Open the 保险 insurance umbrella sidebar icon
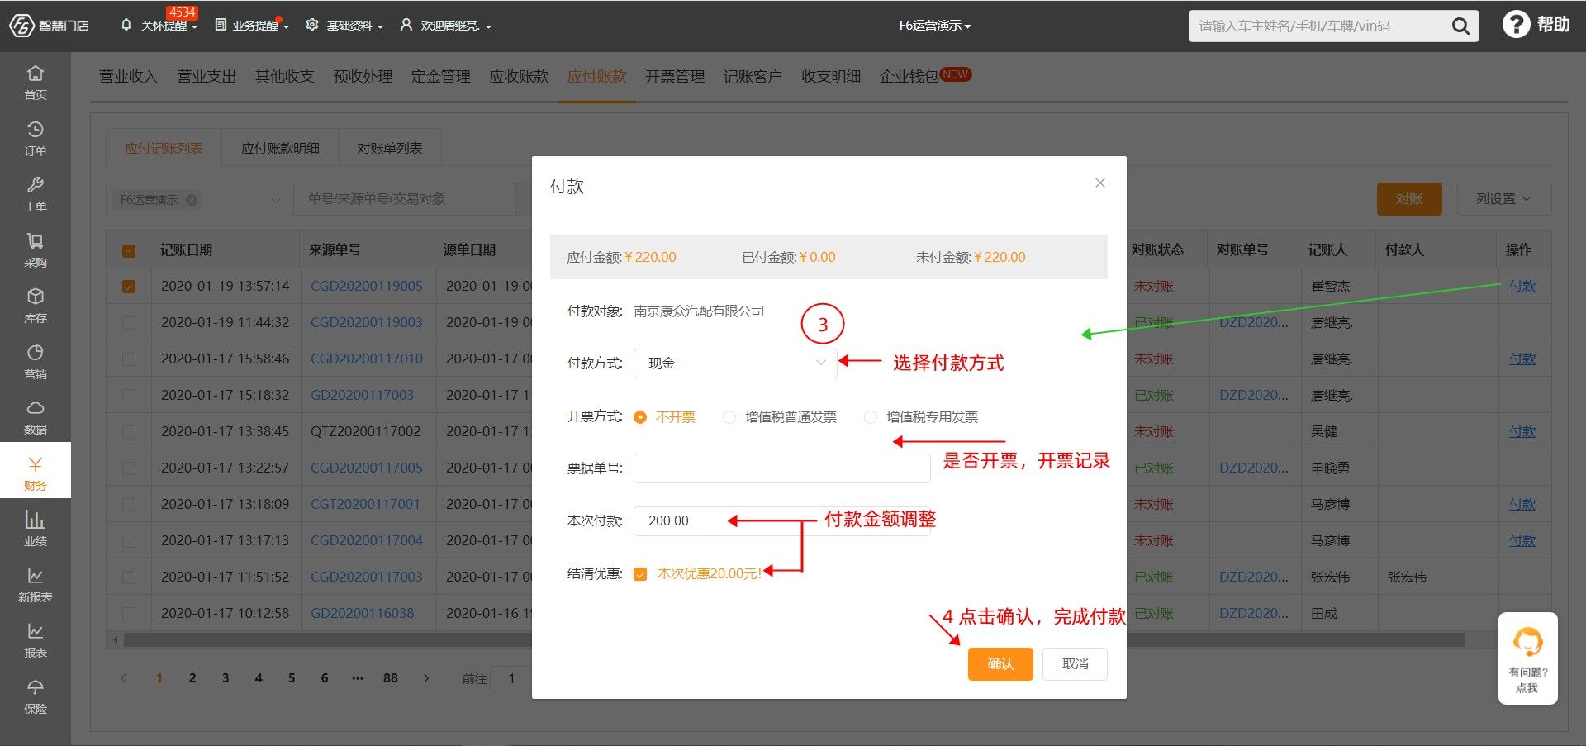The height and width of the screenshot is (746, 1586). pos(35,687)
